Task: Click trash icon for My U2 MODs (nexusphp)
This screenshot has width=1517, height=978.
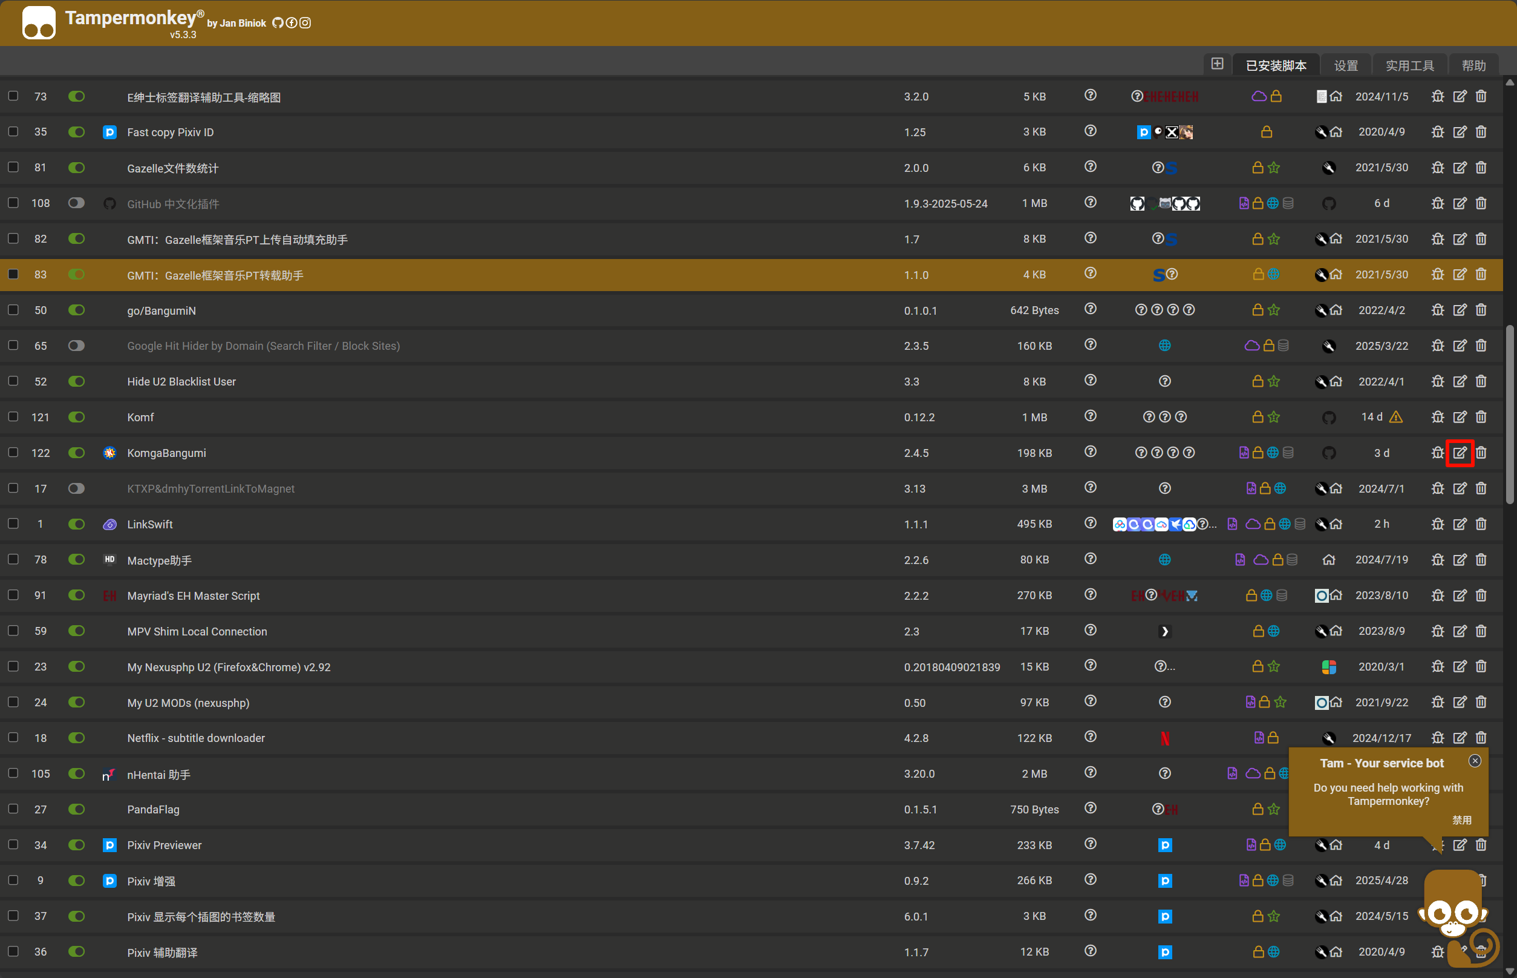Action: [x=1481, y=703]
